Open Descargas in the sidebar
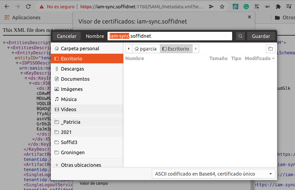 [x=87, y=69]
